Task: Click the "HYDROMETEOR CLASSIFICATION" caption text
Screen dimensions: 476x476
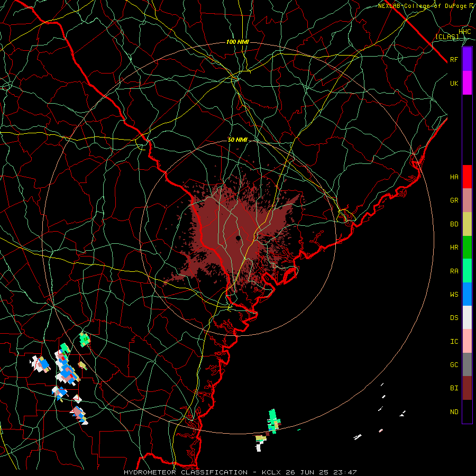Action: click(x=186, y=472)
